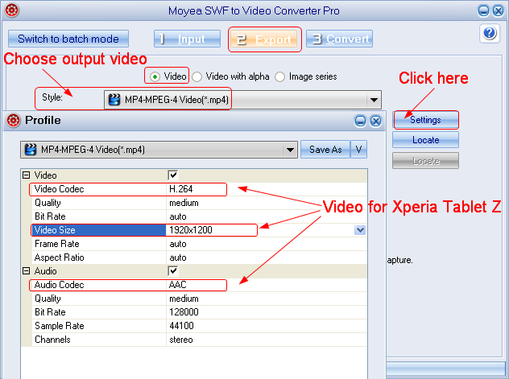
Task: Click the Audio Quality medium value
Action: (184, 299)
